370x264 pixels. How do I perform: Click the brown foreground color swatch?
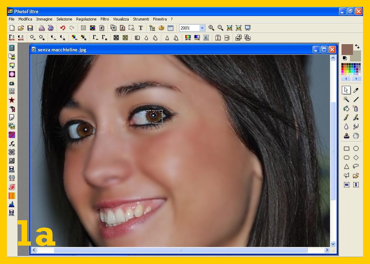(347, 49)
